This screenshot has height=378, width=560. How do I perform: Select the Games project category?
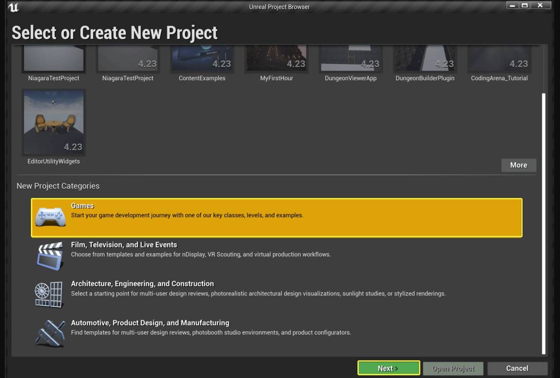coord(277,218)
